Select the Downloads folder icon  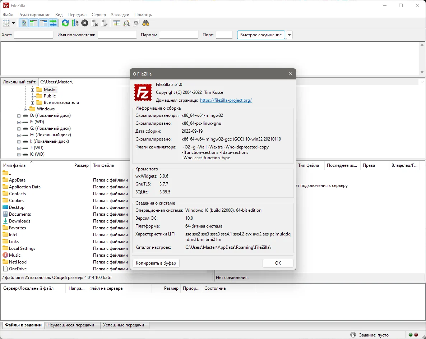(5, 221)
